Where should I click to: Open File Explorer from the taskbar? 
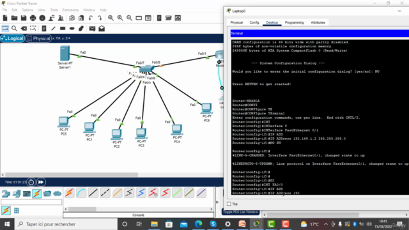coord(155,224)
